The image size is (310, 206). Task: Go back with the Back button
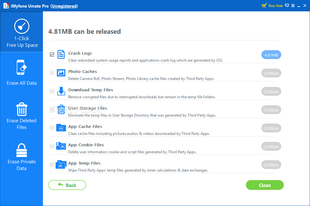pos(67,185)
